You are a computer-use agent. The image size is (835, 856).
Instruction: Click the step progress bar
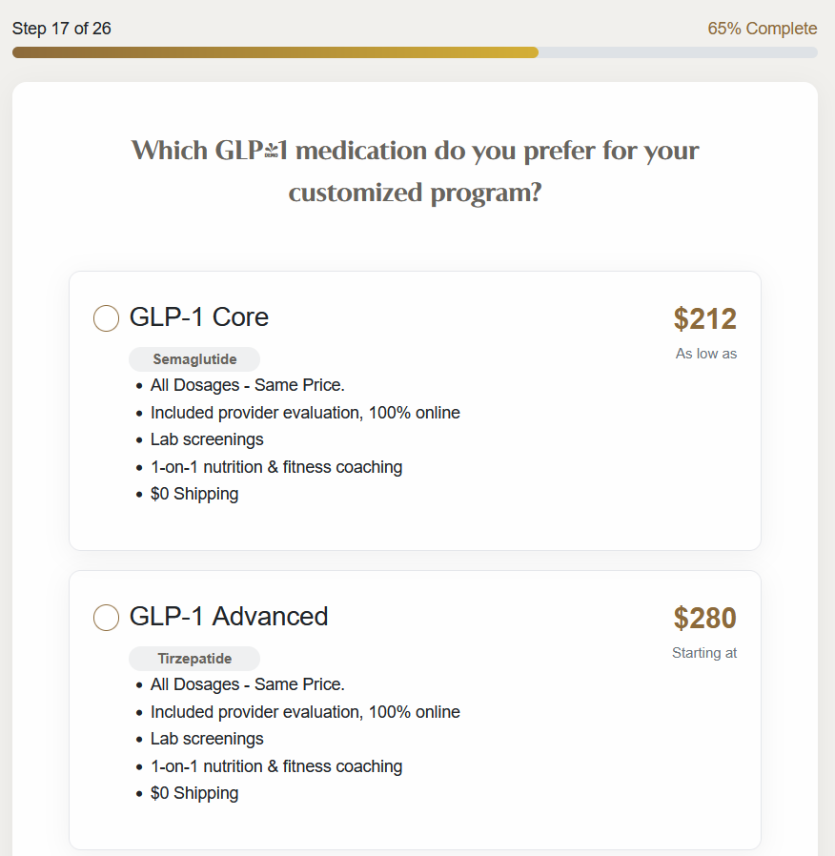415,52
